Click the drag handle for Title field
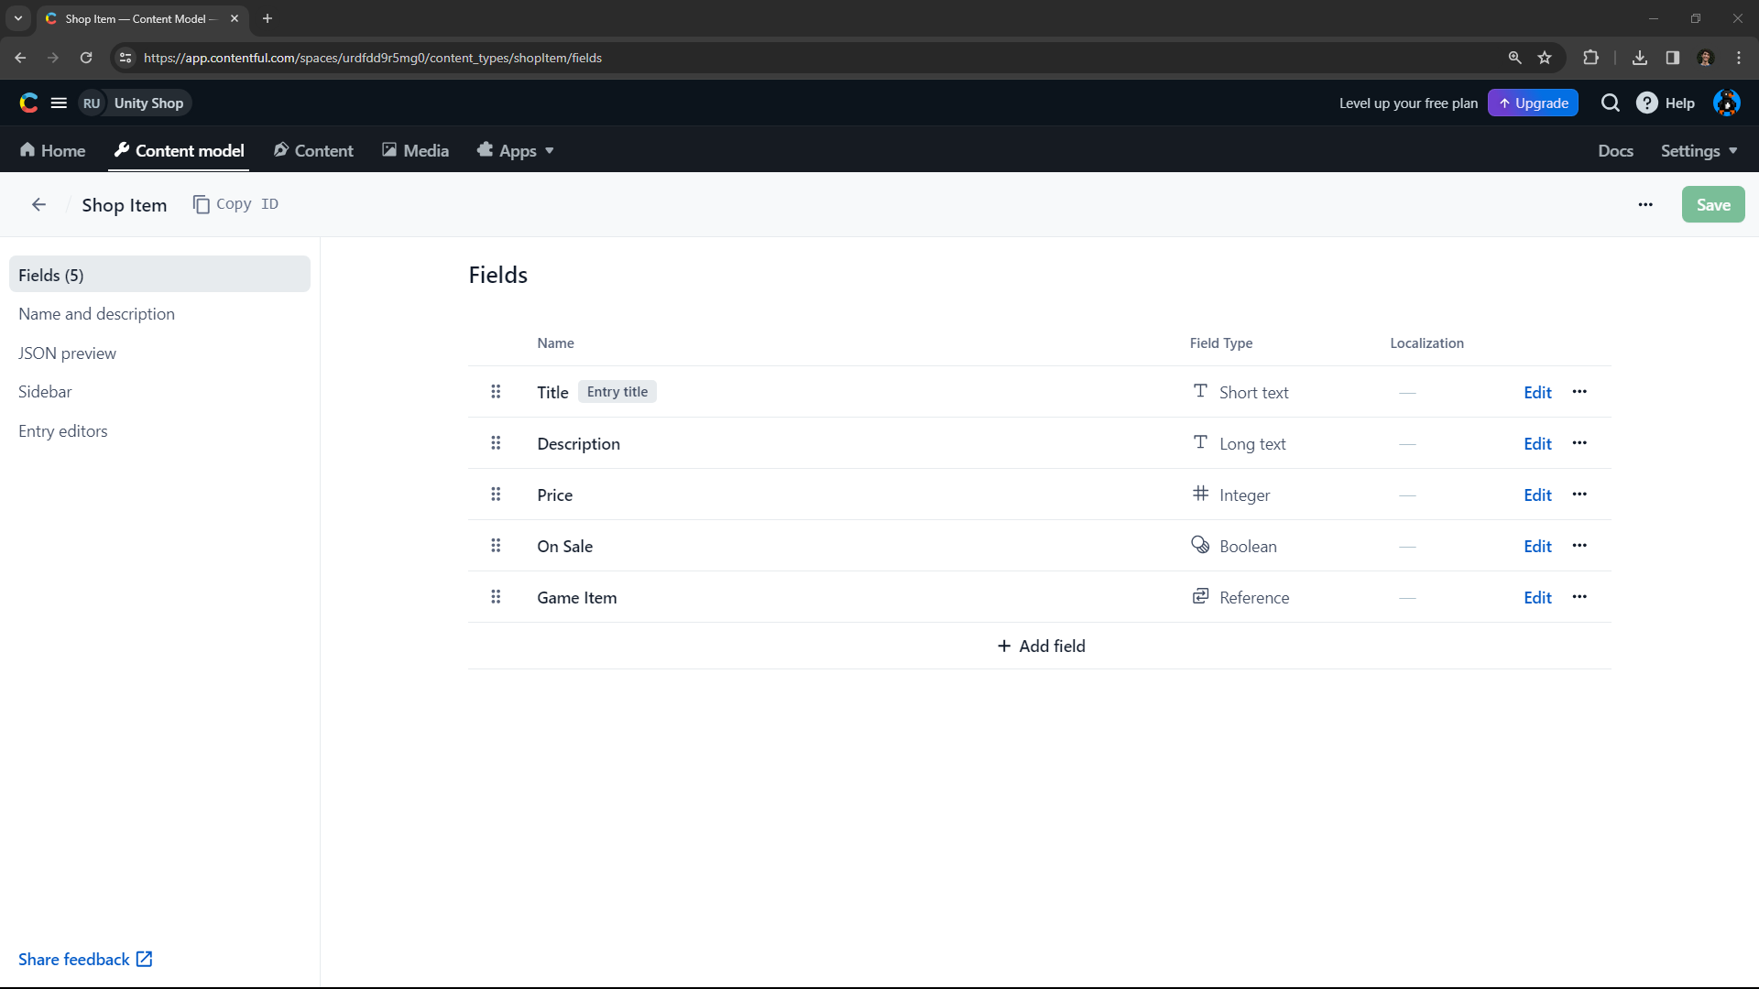The image size is (1759, 989). (x=496, y=392)
